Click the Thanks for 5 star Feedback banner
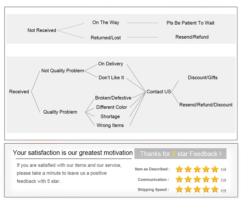The height and width of the screenshot is (206, 241). point(180,154)
